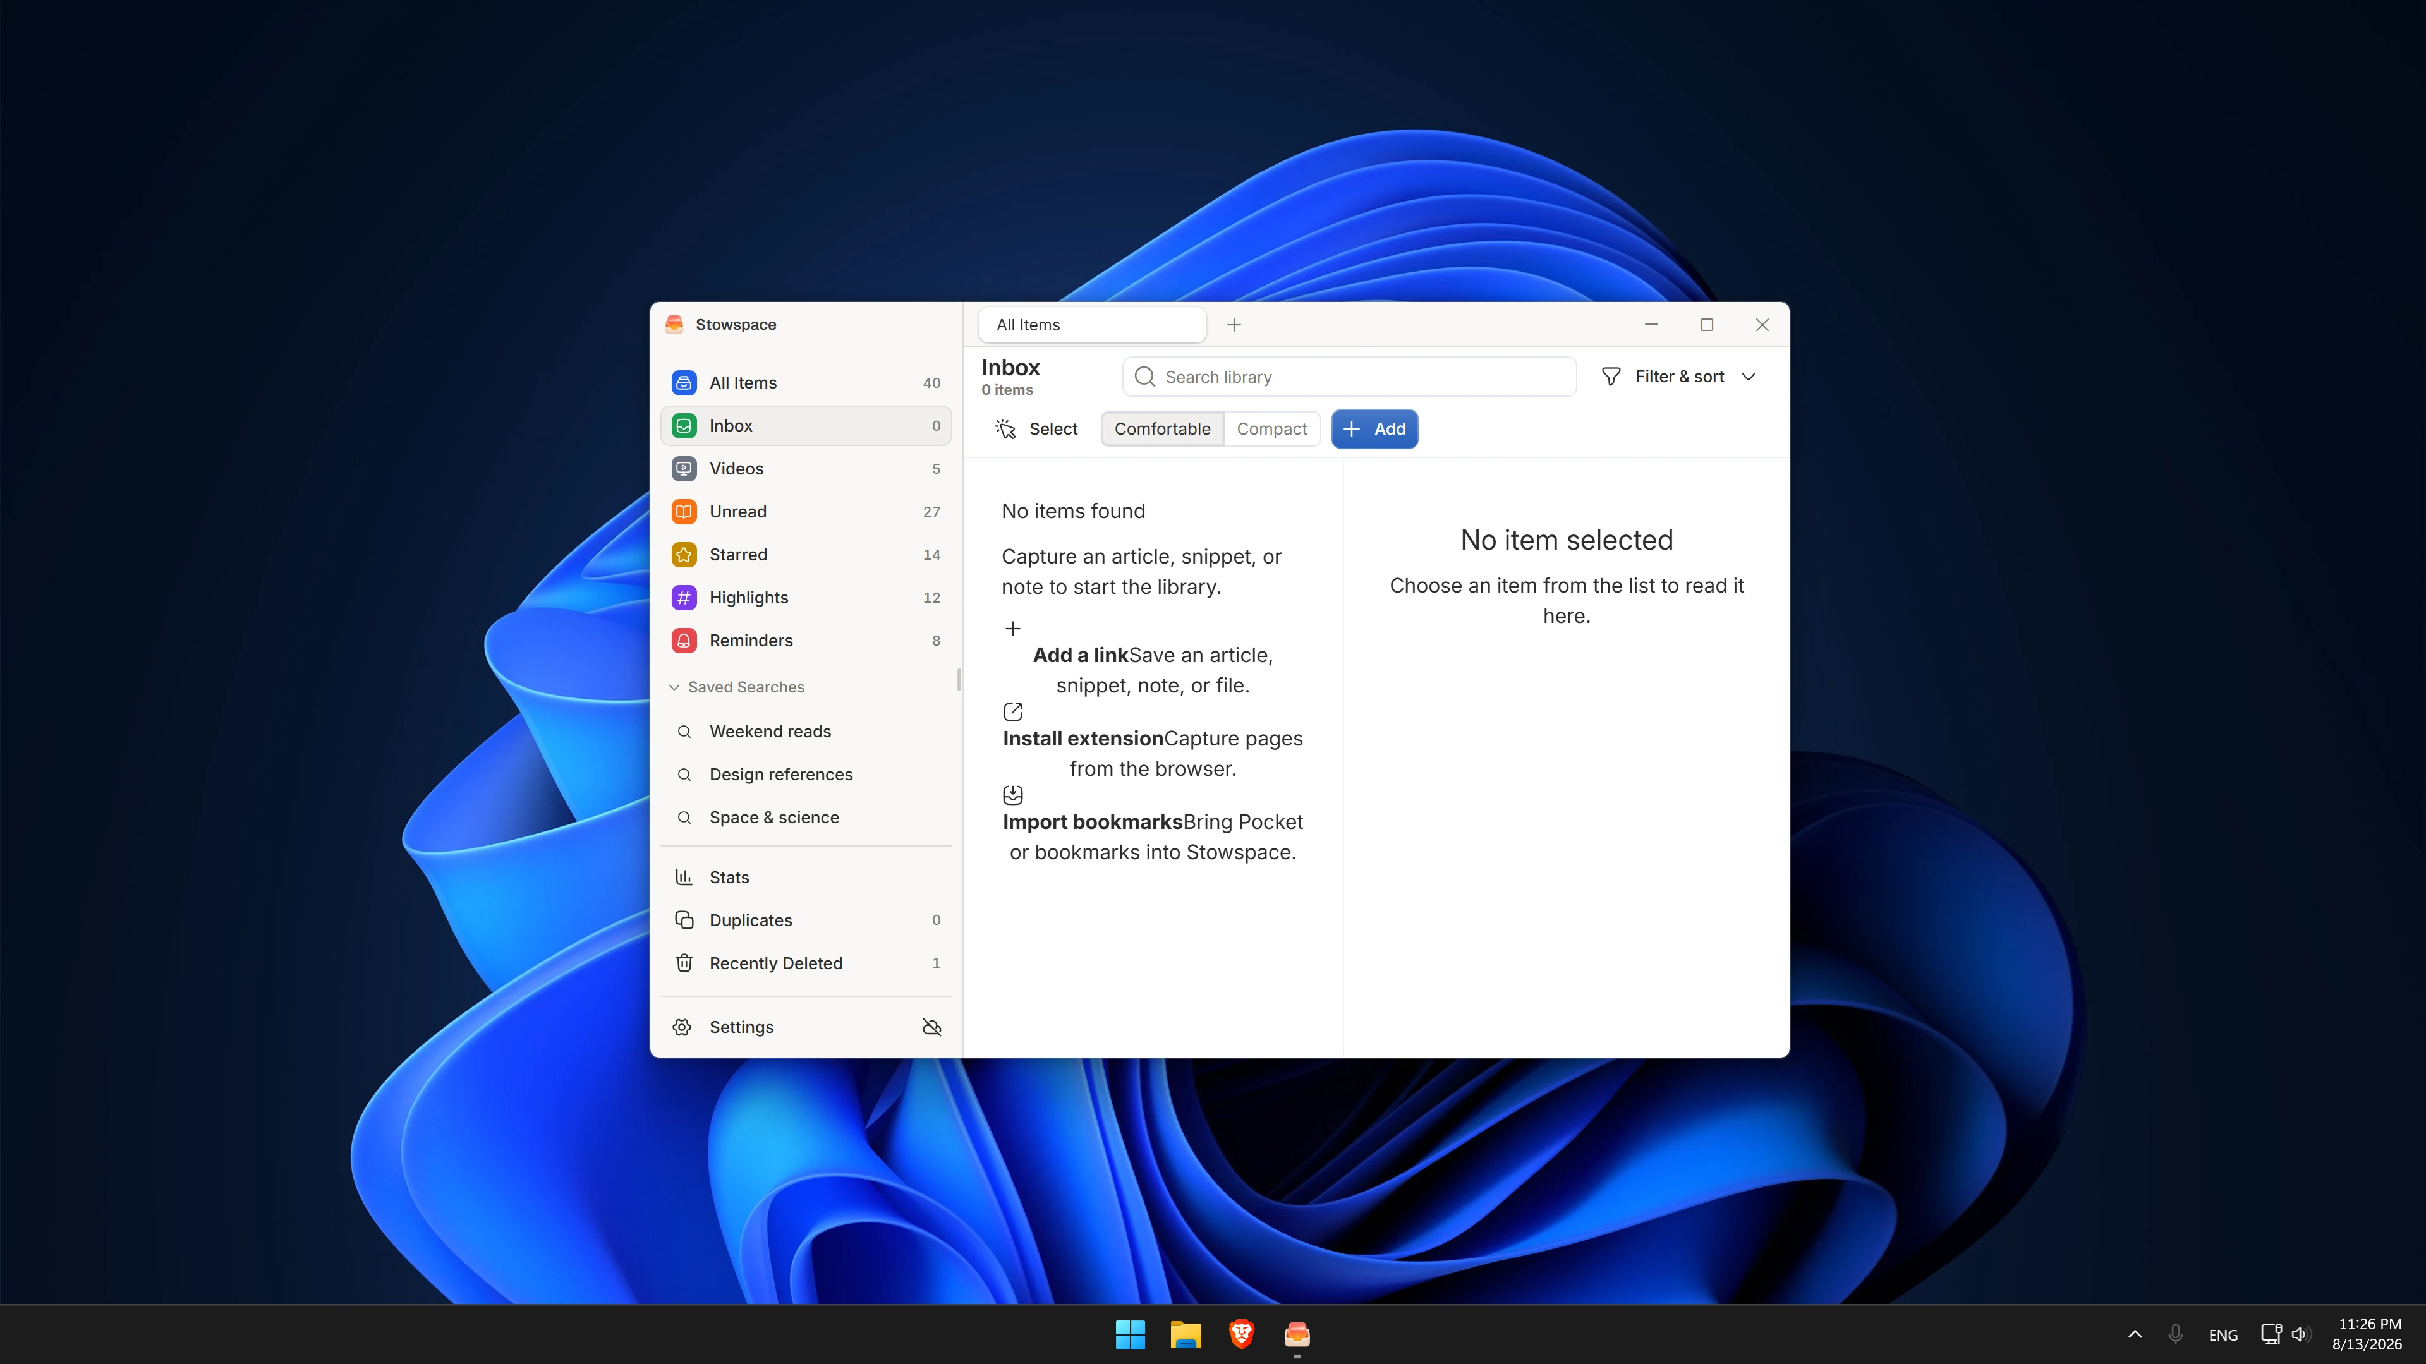Click the Duplicates label
2426x1364 pixels.
click(x=751, y=920)
